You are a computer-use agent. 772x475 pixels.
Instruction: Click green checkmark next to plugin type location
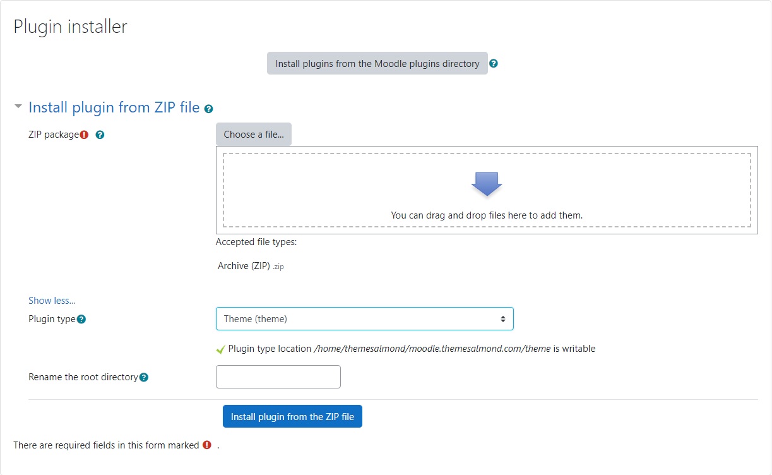point(220,349)
